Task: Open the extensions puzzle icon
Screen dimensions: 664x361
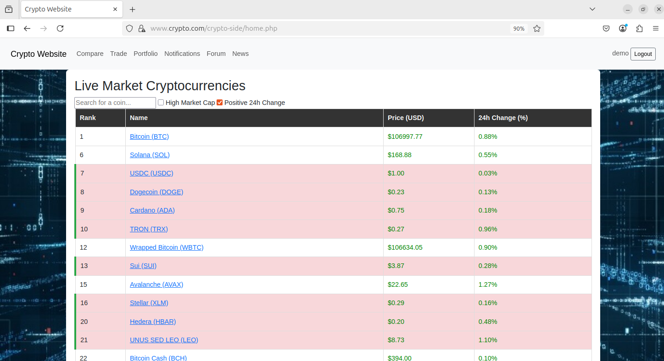Action: (x=639, y=28)
